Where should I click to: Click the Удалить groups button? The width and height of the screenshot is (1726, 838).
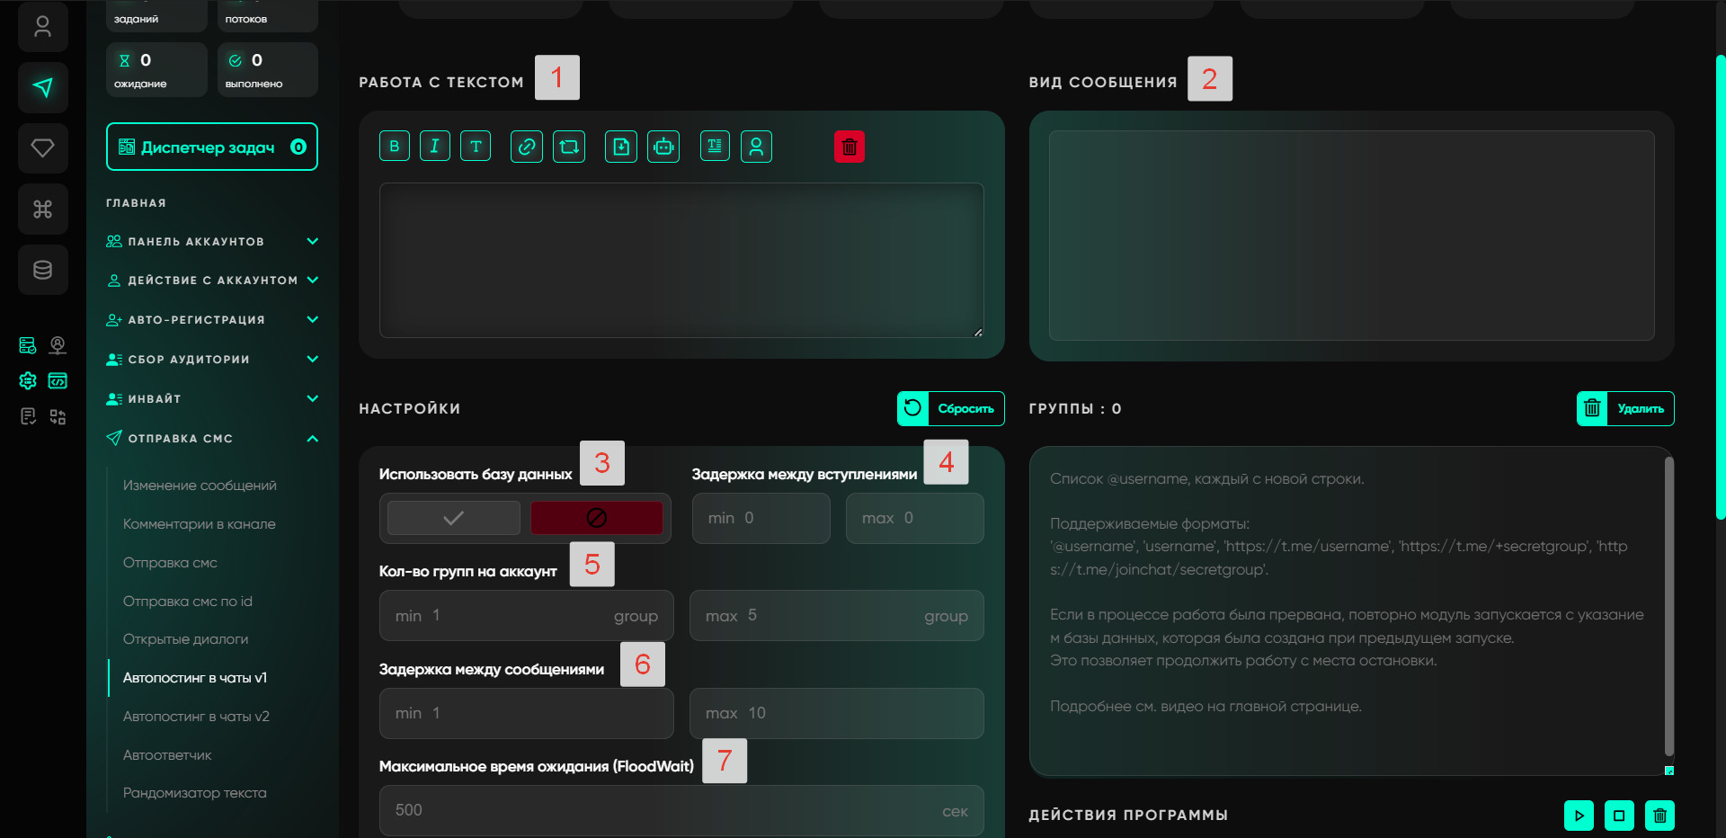point(1624,408)
